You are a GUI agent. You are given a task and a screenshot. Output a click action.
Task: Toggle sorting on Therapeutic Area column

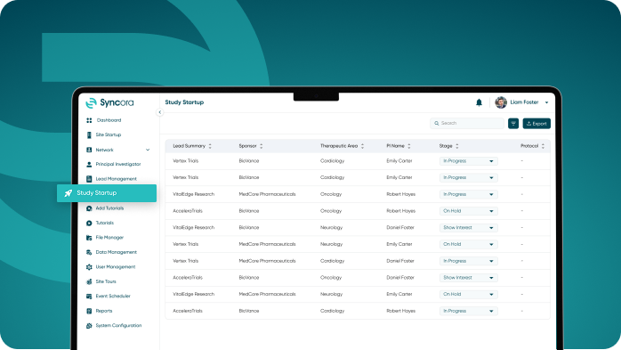[x=362, y=146]
